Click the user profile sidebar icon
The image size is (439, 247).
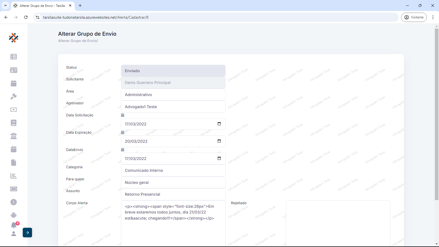[13, 234]
